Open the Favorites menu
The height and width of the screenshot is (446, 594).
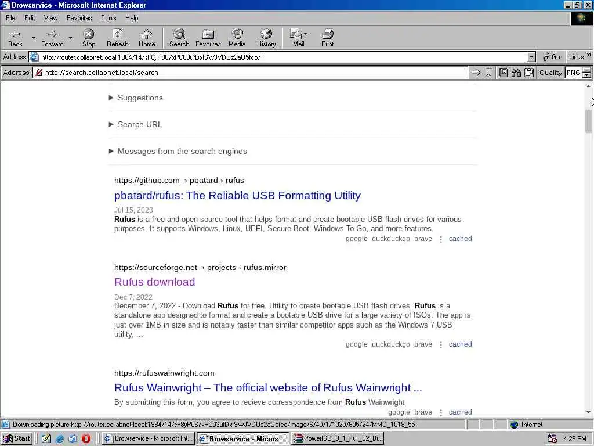tap(79, 18)
